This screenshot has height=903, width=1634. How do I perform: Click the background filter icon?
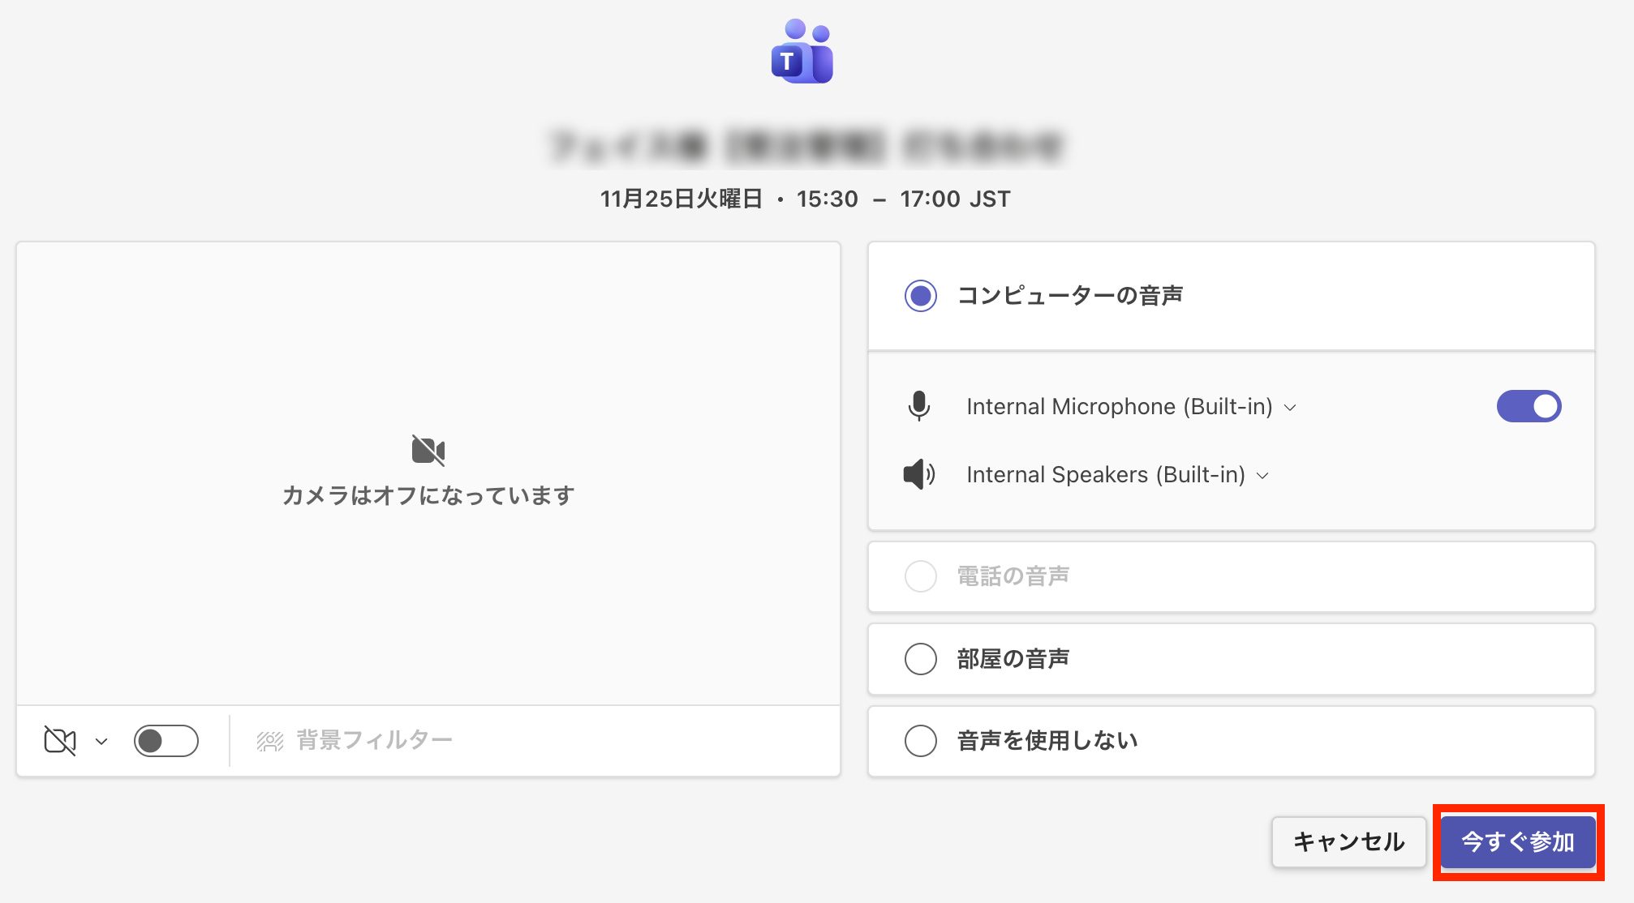270,741
